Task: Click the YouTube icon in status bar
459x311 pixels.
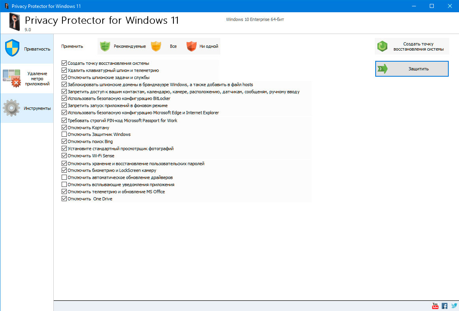Action: click(435, 306)
